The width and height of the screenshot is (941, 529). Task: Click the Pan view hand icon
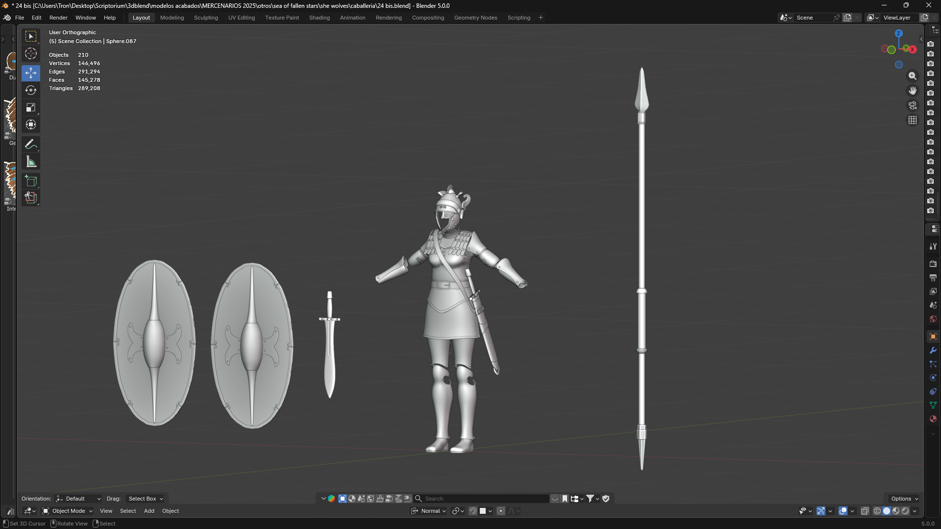coord(913,91)
